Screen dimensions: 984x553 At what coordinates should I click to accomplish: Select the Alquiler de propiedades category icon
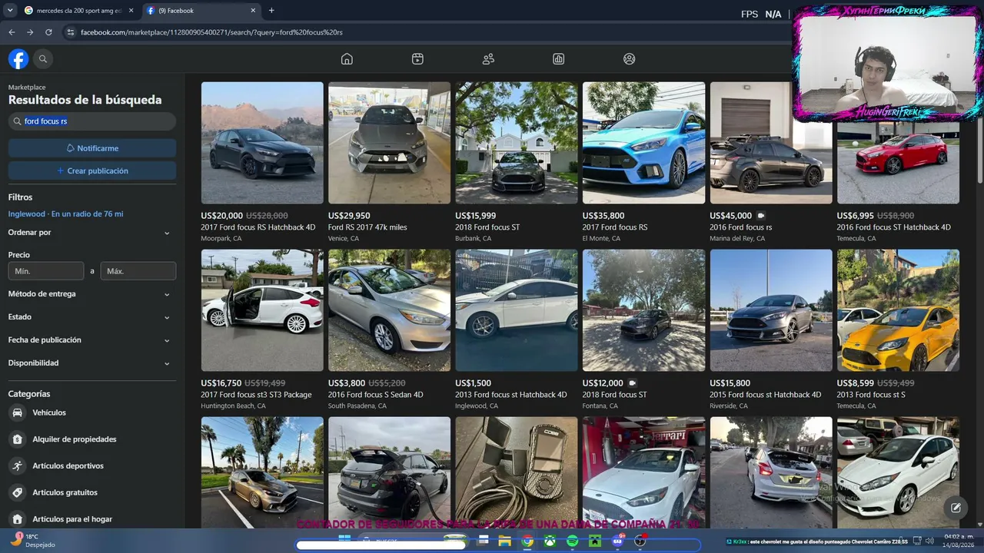(18, 439)
